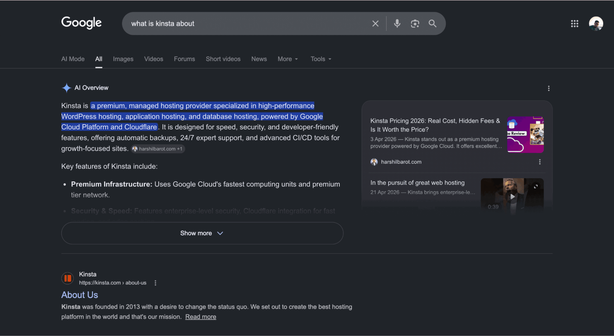Submit search with magnifying glass icon

pos(432,24)
